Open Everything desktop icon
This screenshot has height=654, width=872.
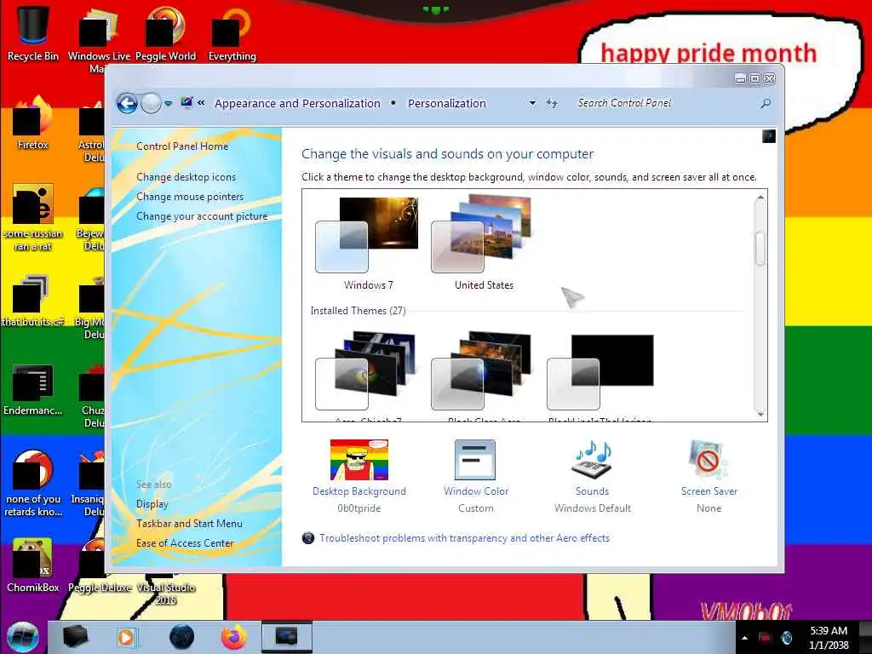pos(232,32)
